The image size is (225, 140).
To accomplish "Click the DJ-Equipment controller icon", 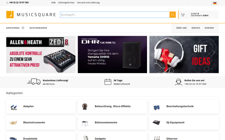I will pyautogui.click(x=156, y=122).
